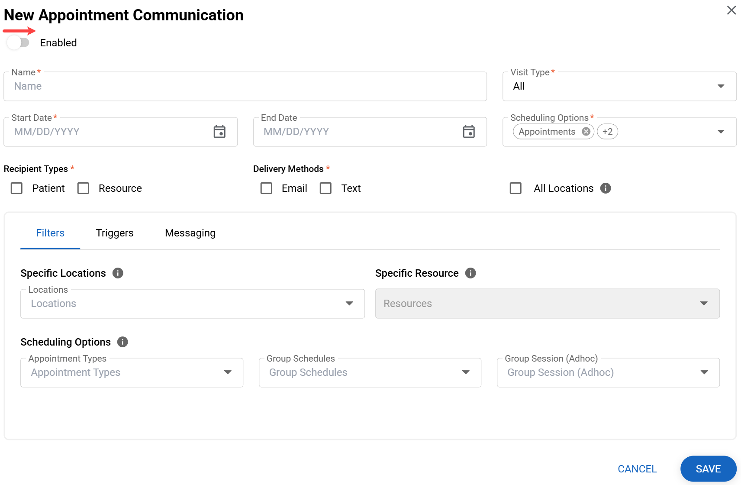Open the Messaging tab
This screenshot has width=741, height=485.
(x=190, y=233)
